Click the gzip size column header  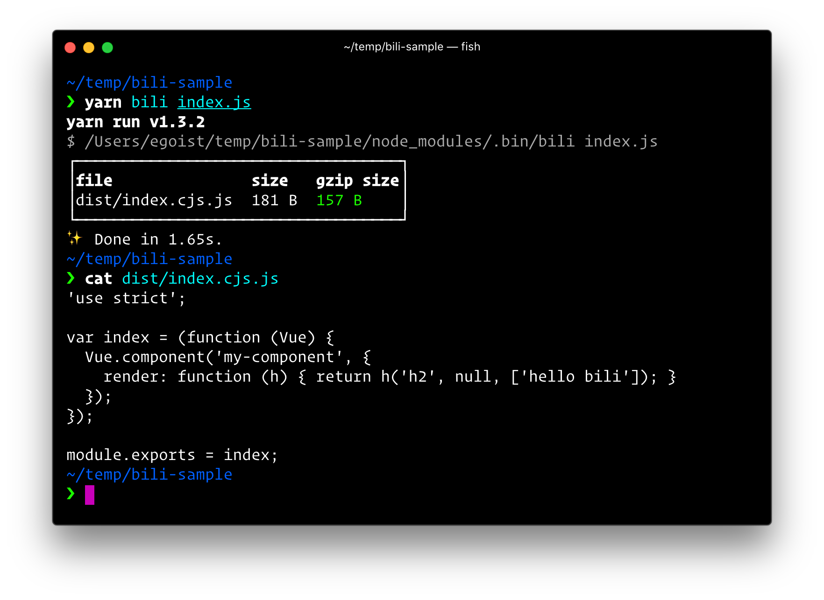(x=357, y=181)
